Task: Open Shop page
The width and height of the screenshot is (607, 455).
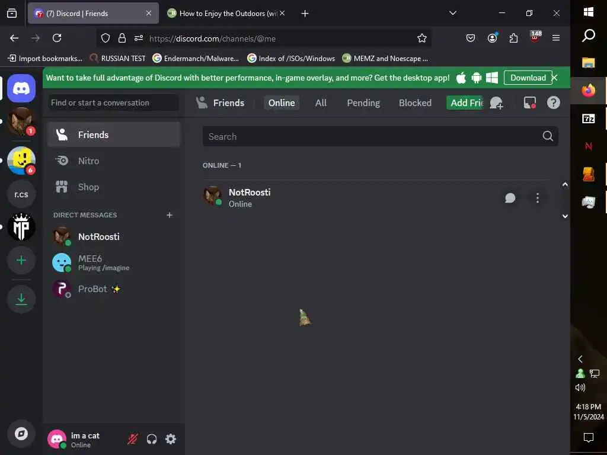Action: 114,187
